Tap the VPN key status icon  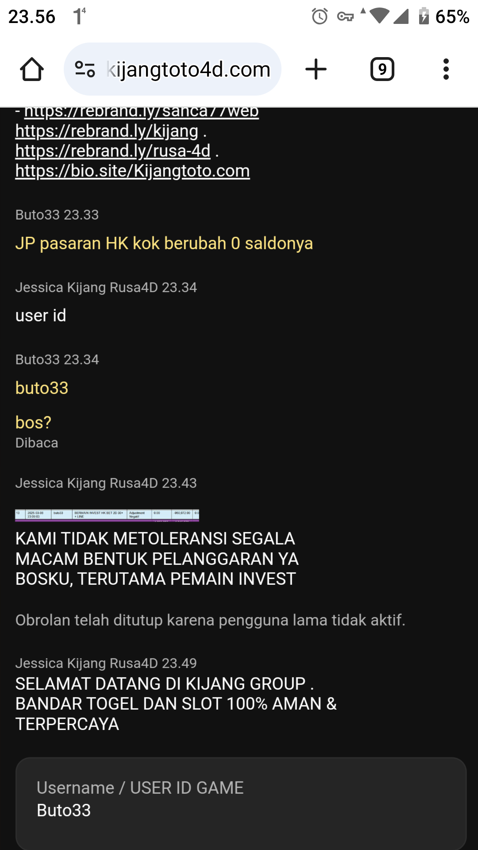click(x=345, y=17)
